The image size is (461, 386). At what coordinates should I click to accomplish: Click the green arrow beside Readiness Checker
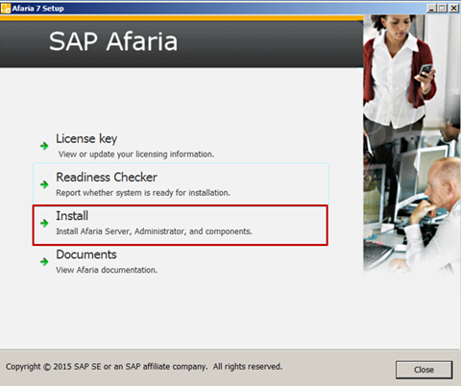(44, 184)
